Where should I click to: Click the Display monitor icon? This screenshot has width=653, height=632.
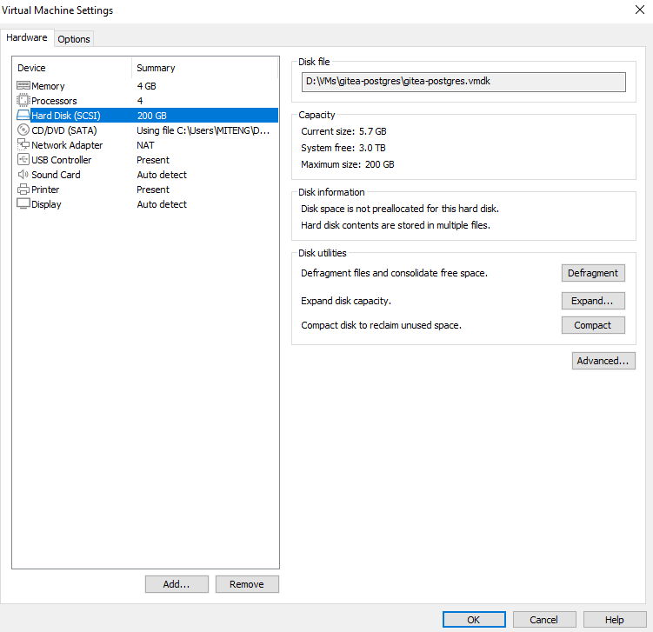pos(23,204)
